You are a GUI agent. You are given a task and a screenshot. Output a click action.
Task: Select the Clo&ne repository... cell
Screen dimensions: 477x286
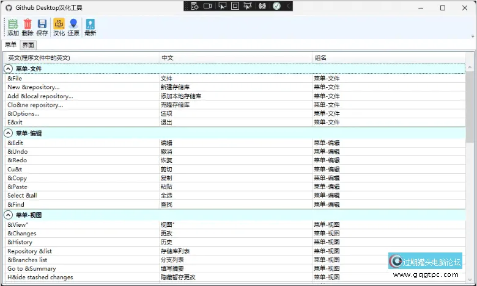81,105
